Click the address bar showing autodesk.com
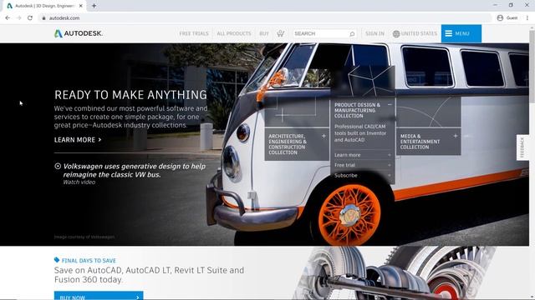This screenshot has width=535, height=300. [x=264, y=17]
